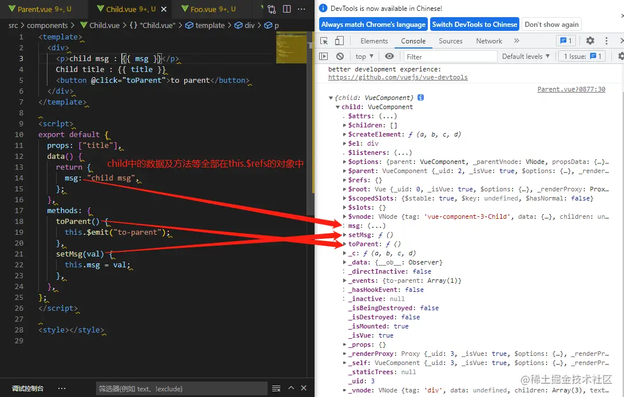Open the top JavaScript context dropdown
The height and width of the screenshot is (397, 624).
tap(364, 57)
